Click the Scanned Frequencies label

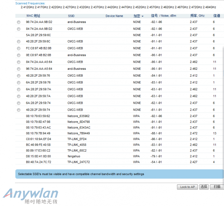click(30, 3)
